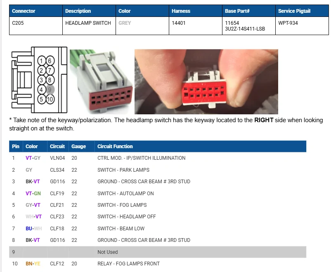This screenshot has height=272, width=331.
Task: Select circuit CLF19
Action: 57,193
